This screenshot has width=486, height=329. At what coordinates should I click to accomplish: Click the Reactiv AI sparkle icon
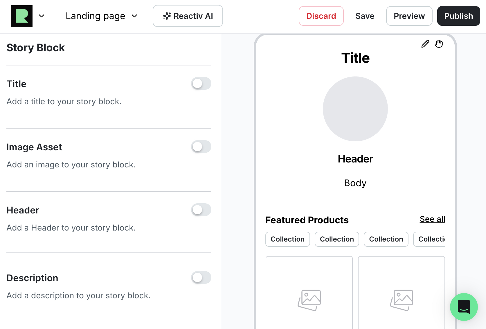tap(167, 16)
